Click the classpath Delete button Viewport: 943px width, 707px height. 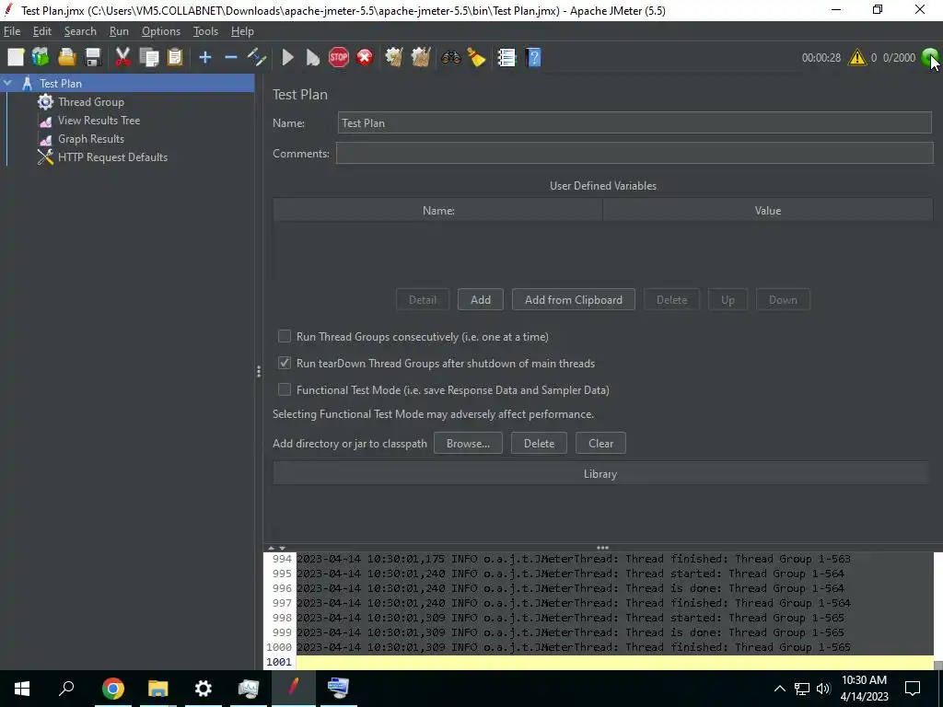click(x=539, y=444)
